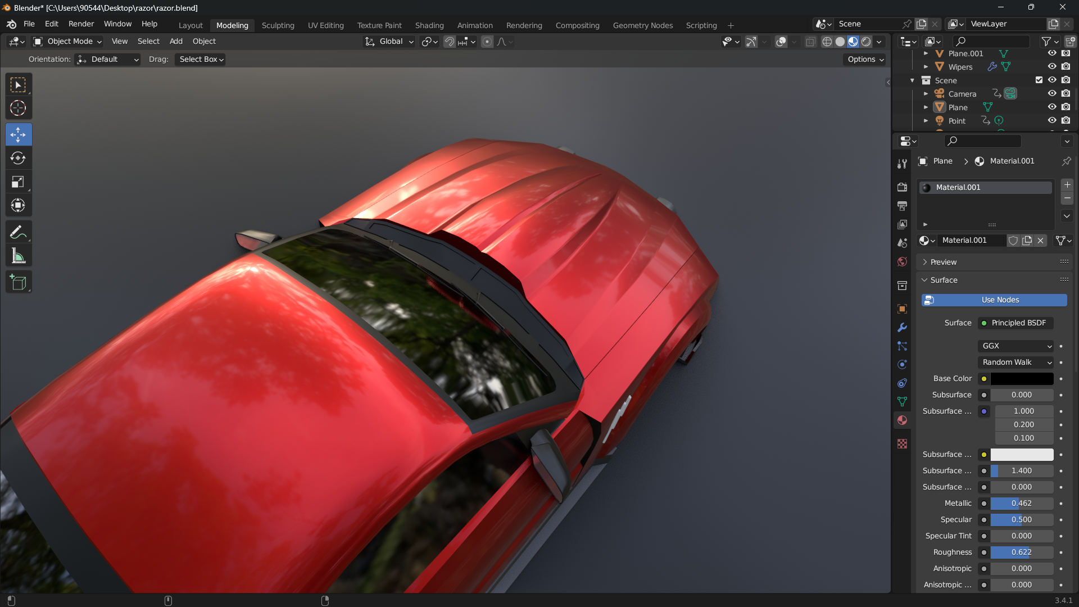Image resolution: width=1079 pixels, height=607 pixels.
Task: Activate the Annotate tool
Action: click(x=18, y=232)
